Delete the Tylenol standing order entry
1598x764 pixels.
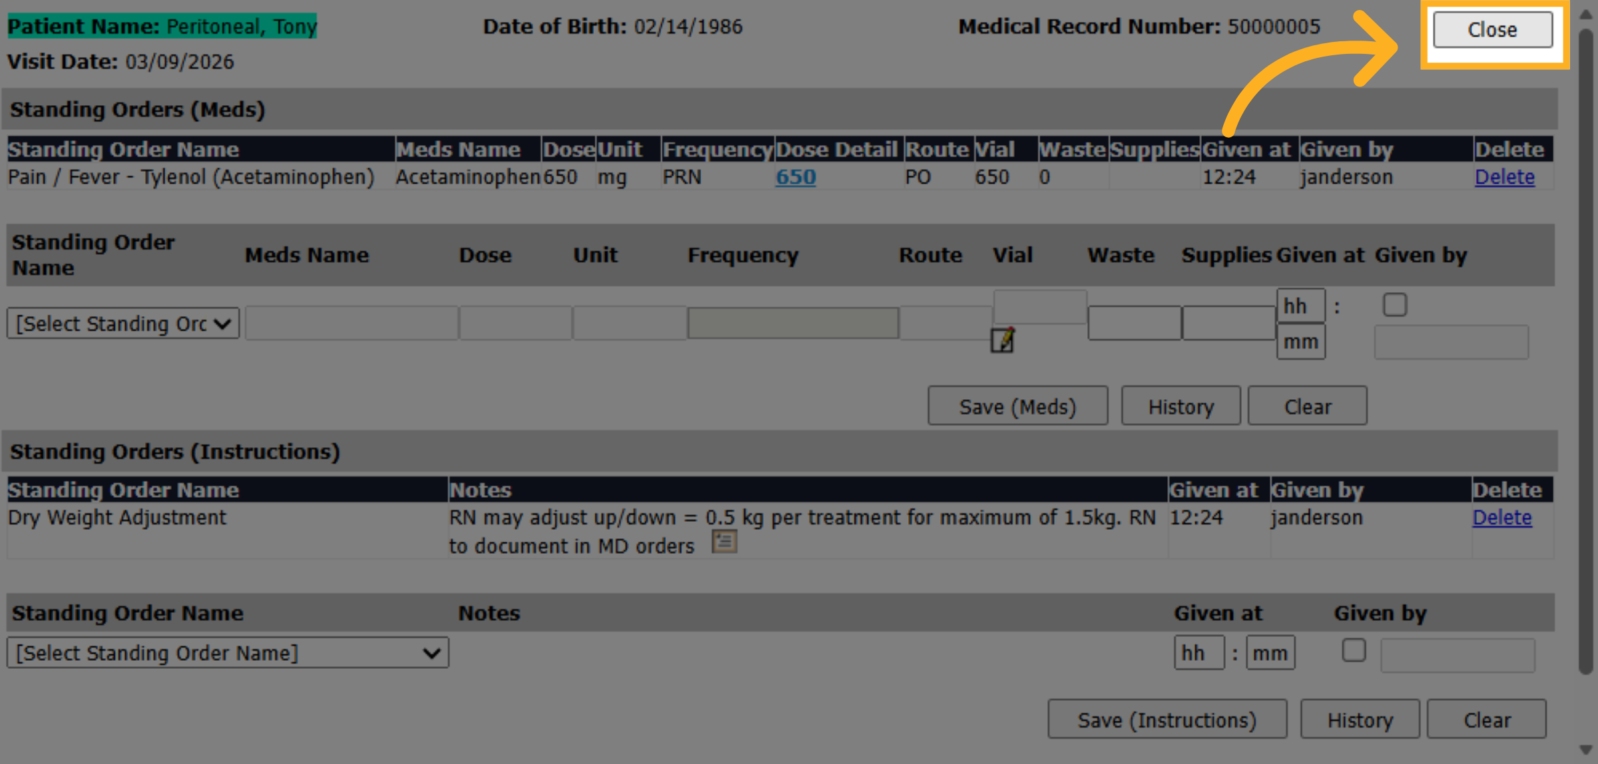[x=1504, y=177]
